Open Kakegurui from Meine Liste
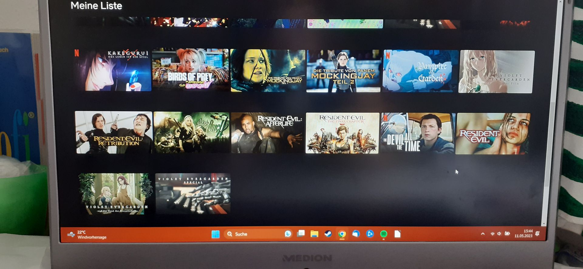Viewport: 583px width, 269px height. (x=113, y=70)
